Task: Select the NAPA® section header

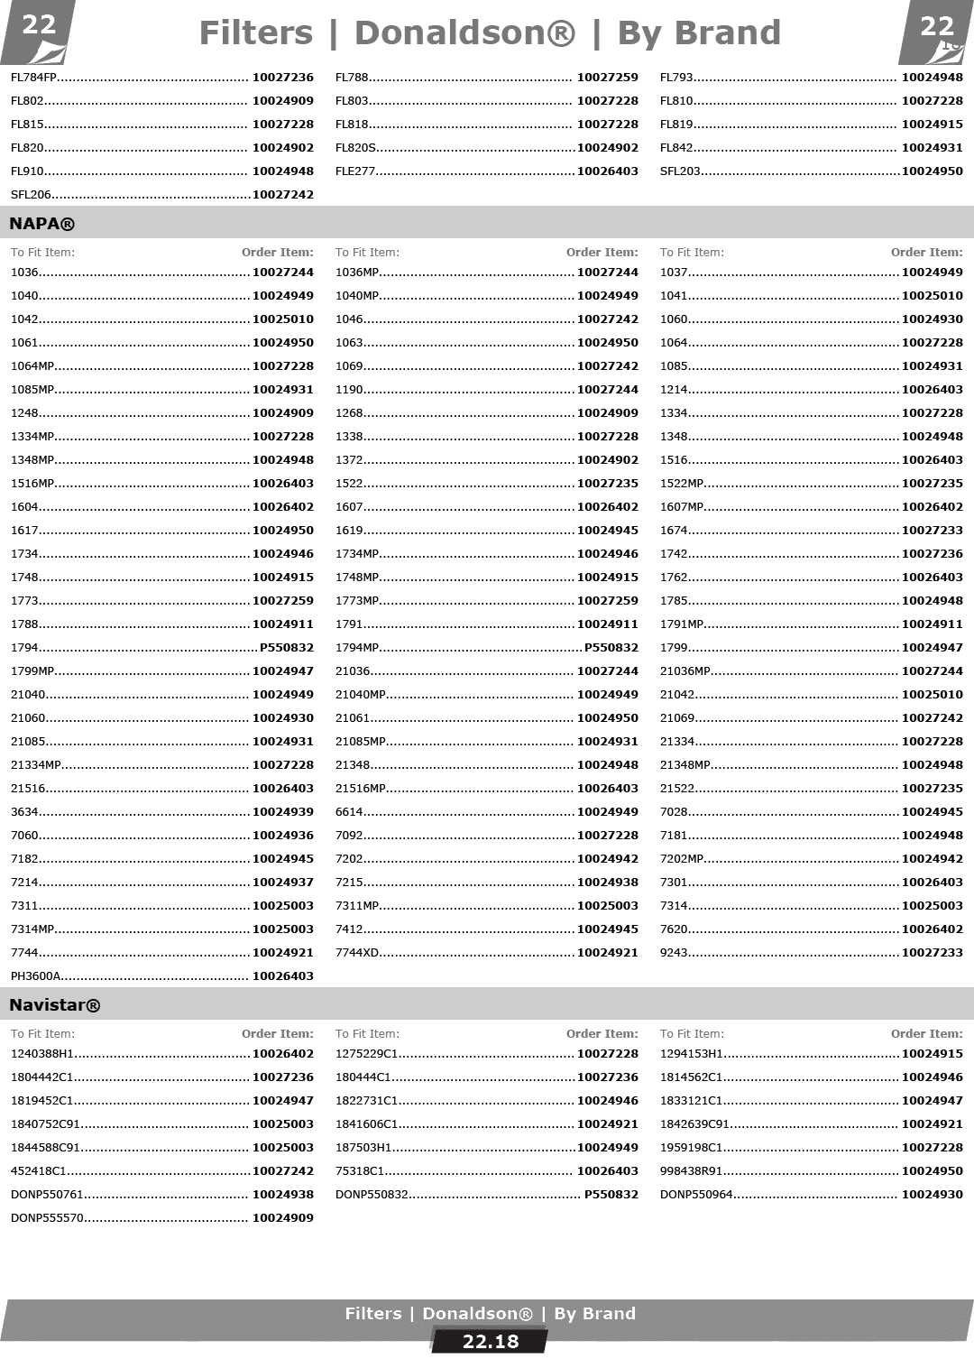Action: pos(42,223)
